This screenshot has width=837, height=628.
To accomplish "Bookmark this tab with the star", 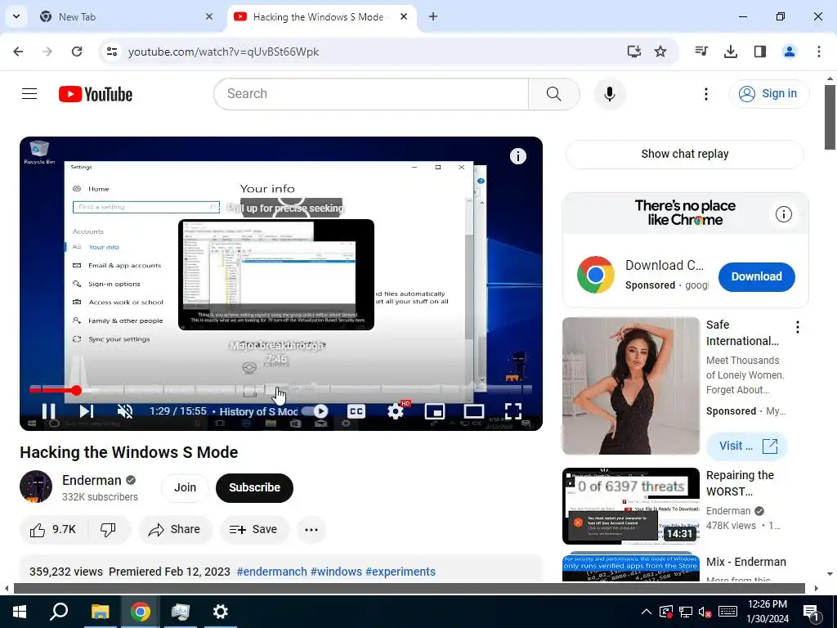I will [x=660, y=52].
